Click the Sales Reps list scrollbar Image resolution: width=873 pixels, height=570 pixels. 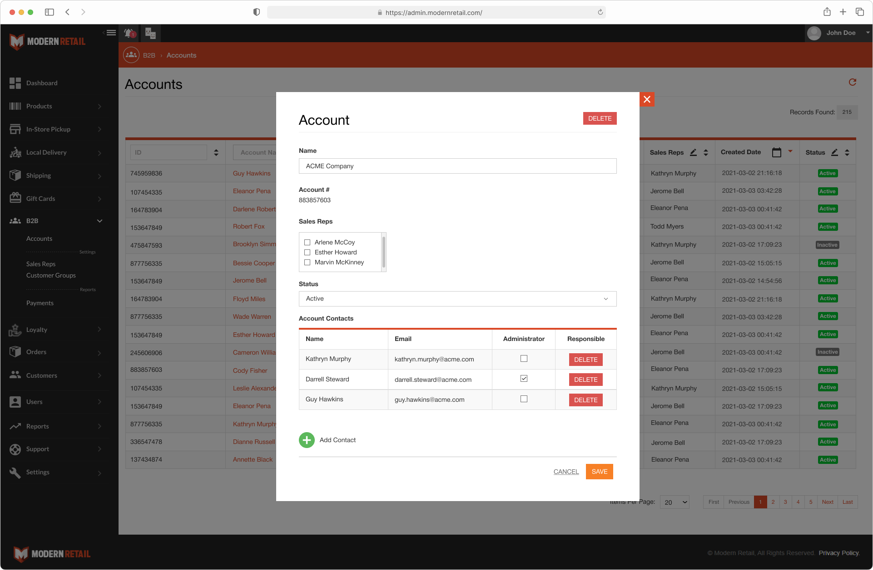[x=384, y=252]
